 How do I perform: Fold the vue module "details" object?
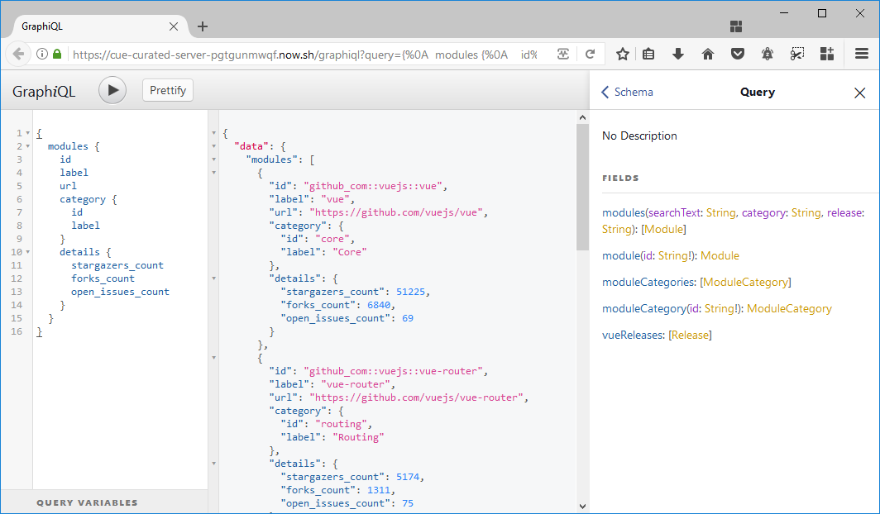(214, 278)
